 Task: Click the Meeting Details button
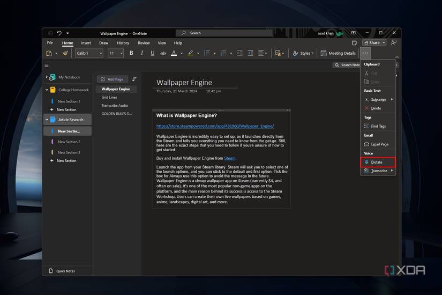click(x=338, y=53)
